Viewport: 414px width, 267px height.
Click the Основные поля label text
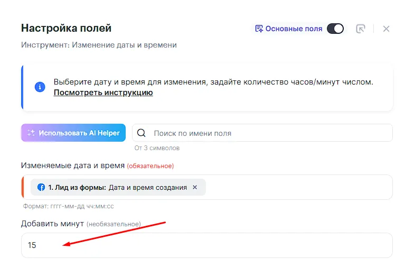(294, 29)
